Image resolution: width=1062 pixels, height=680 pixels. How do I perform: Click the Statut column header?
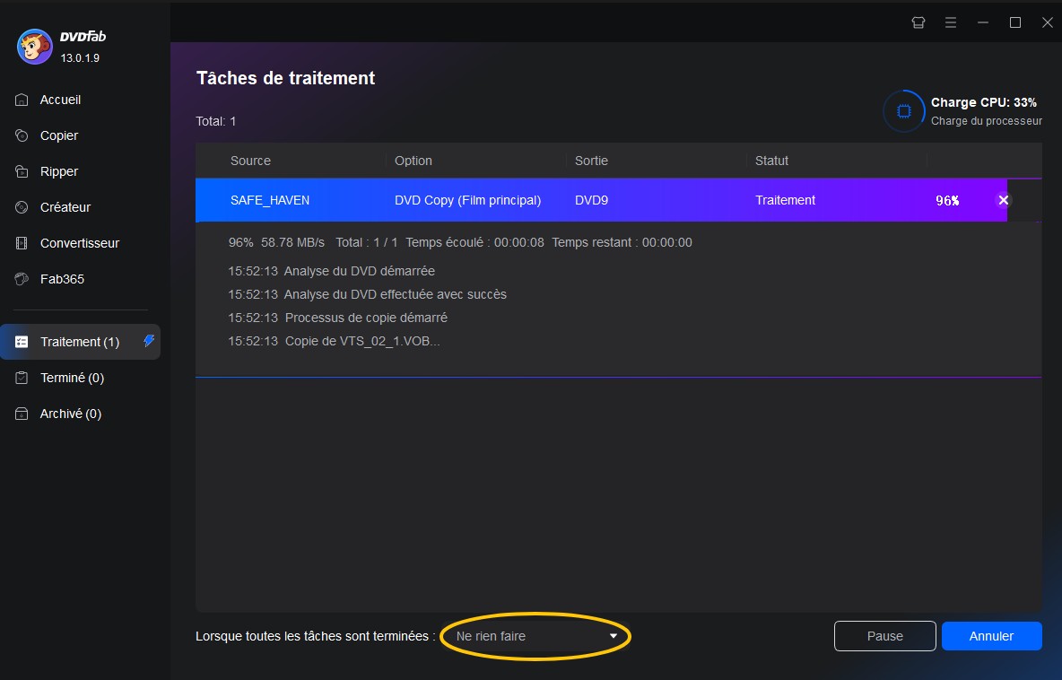tap(771, 161)
